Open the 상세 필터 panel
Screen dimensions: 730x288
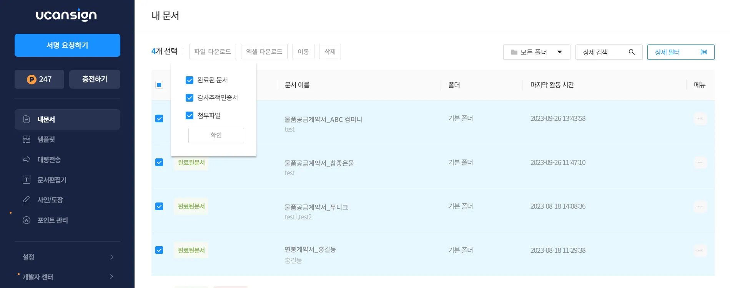point(681,52)
